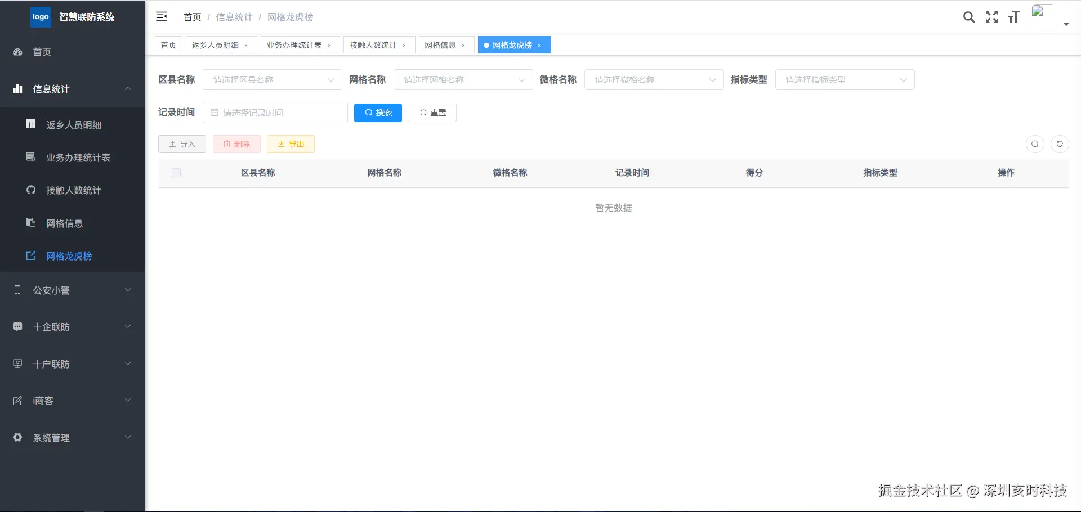Open 返乡人员明细 in the sidebar

pos(72,125)
